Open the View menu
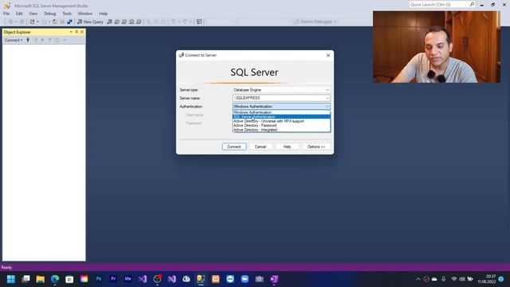Image resolution: width=510 pixels, height=287 pixels. click(x=33, y=14)
